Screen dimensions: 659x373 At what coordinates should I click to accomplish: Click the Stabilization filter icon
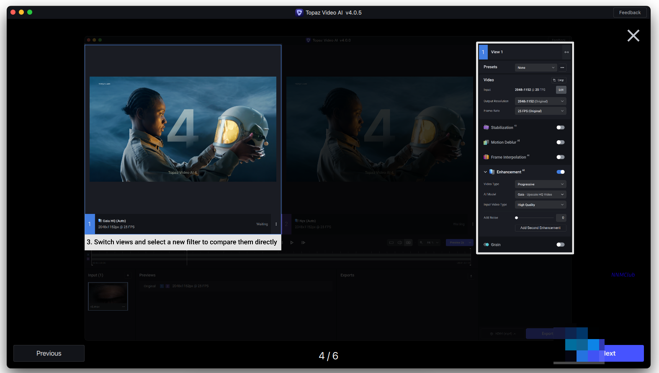[486, 128]
